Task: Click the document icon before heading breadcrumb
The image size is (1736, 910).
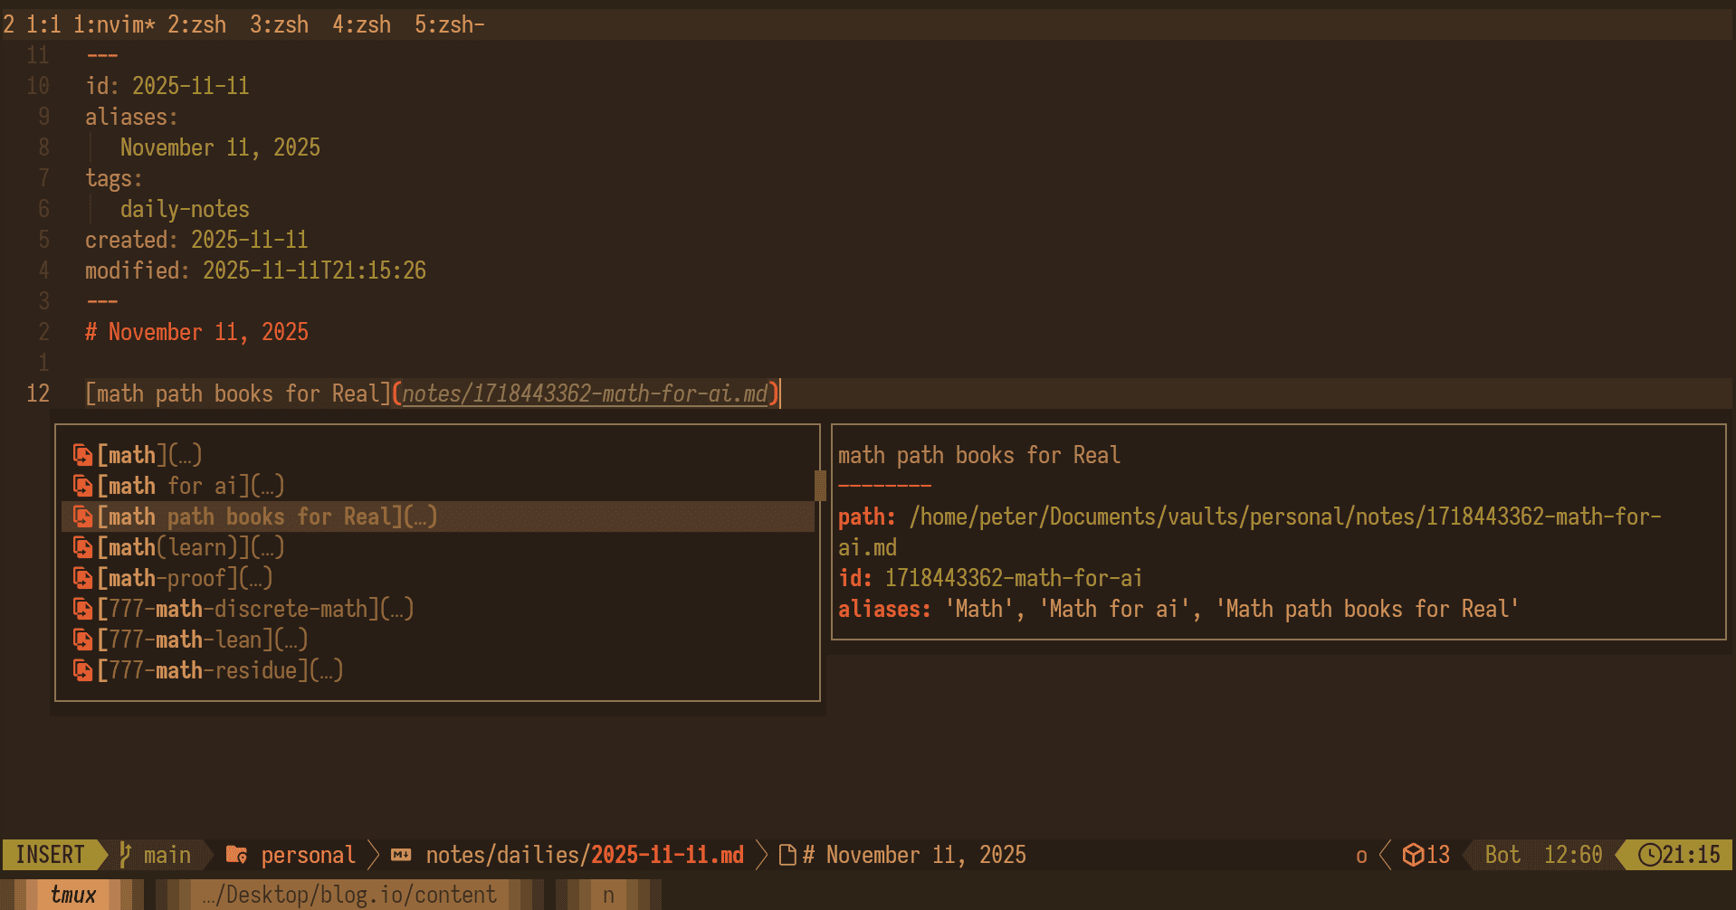Action: (787, 855)
